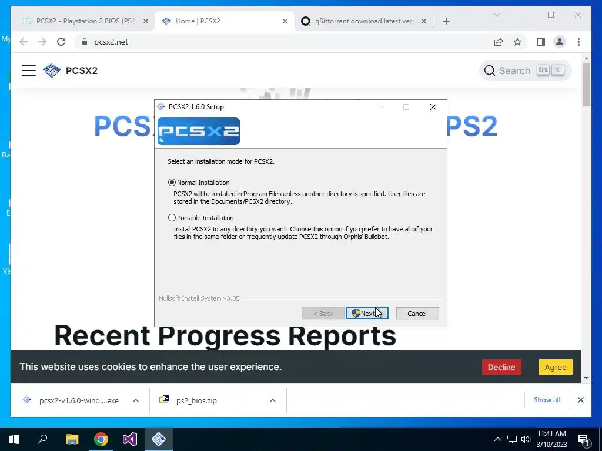The width and height of the screenshot is (602, 451).
Task: Open the Search box on pcsx2.net
Action: click(525, 70)
